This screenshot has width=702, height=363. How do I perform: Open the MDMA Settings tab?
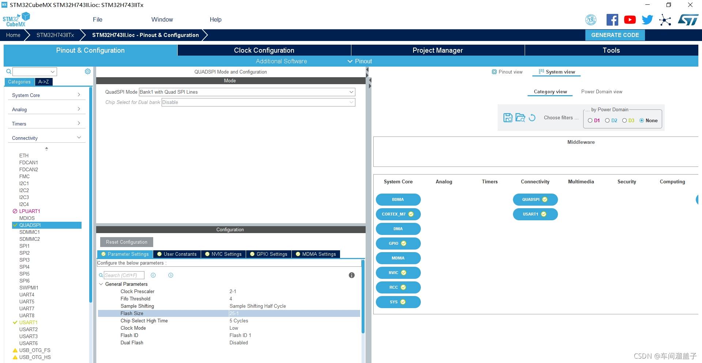316,254
